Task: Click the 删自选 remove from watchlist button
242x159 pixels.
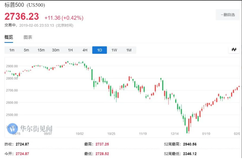Action: pos(228,15)
